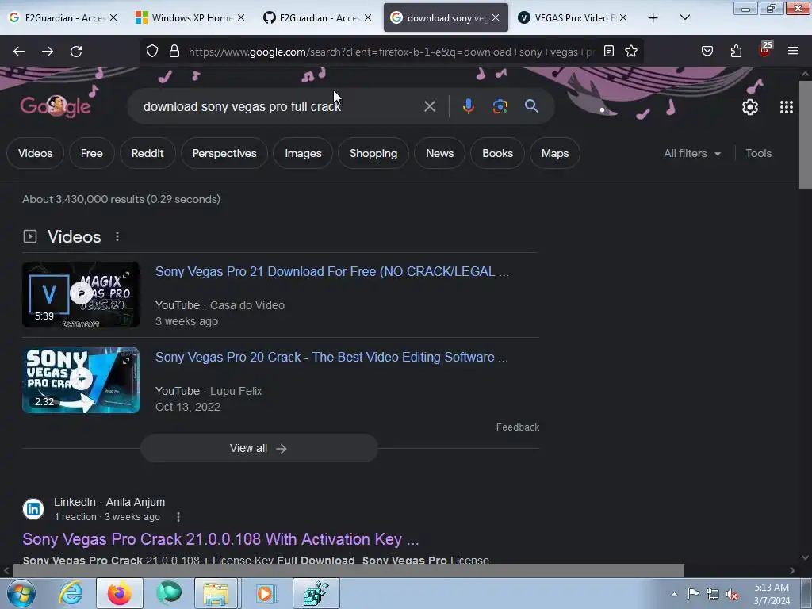Open the Windows Start menu

(x=21, y=593)
